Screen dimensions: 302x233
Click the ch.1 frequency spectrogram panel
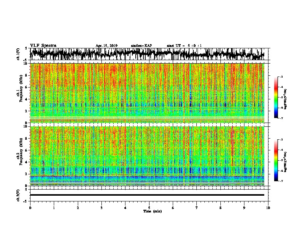pos(147,93)
